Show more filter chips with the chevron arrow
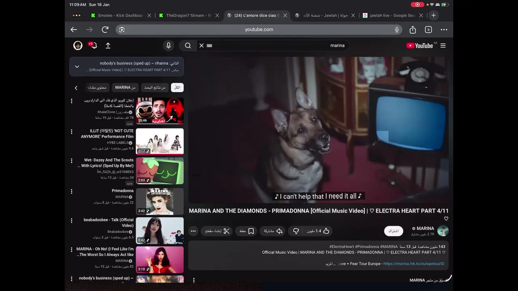Viewport: 518px width, 291px height. pyautogui.click(x=76, y=88)
